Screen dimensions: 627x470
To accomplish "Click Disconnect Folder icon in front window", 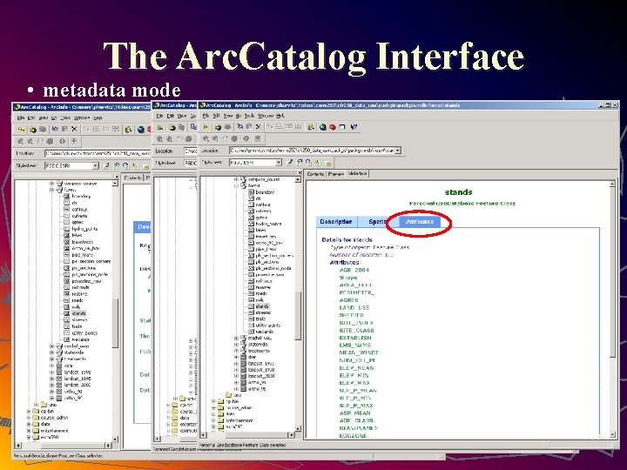I will tap(228, 127).
